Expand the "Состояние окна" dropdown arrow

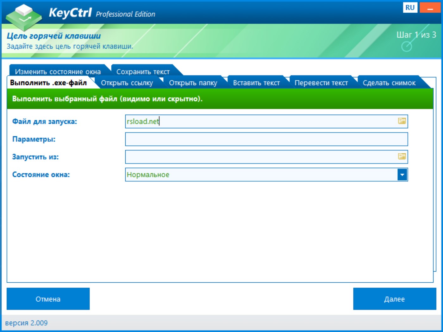(x=402, y=174)
